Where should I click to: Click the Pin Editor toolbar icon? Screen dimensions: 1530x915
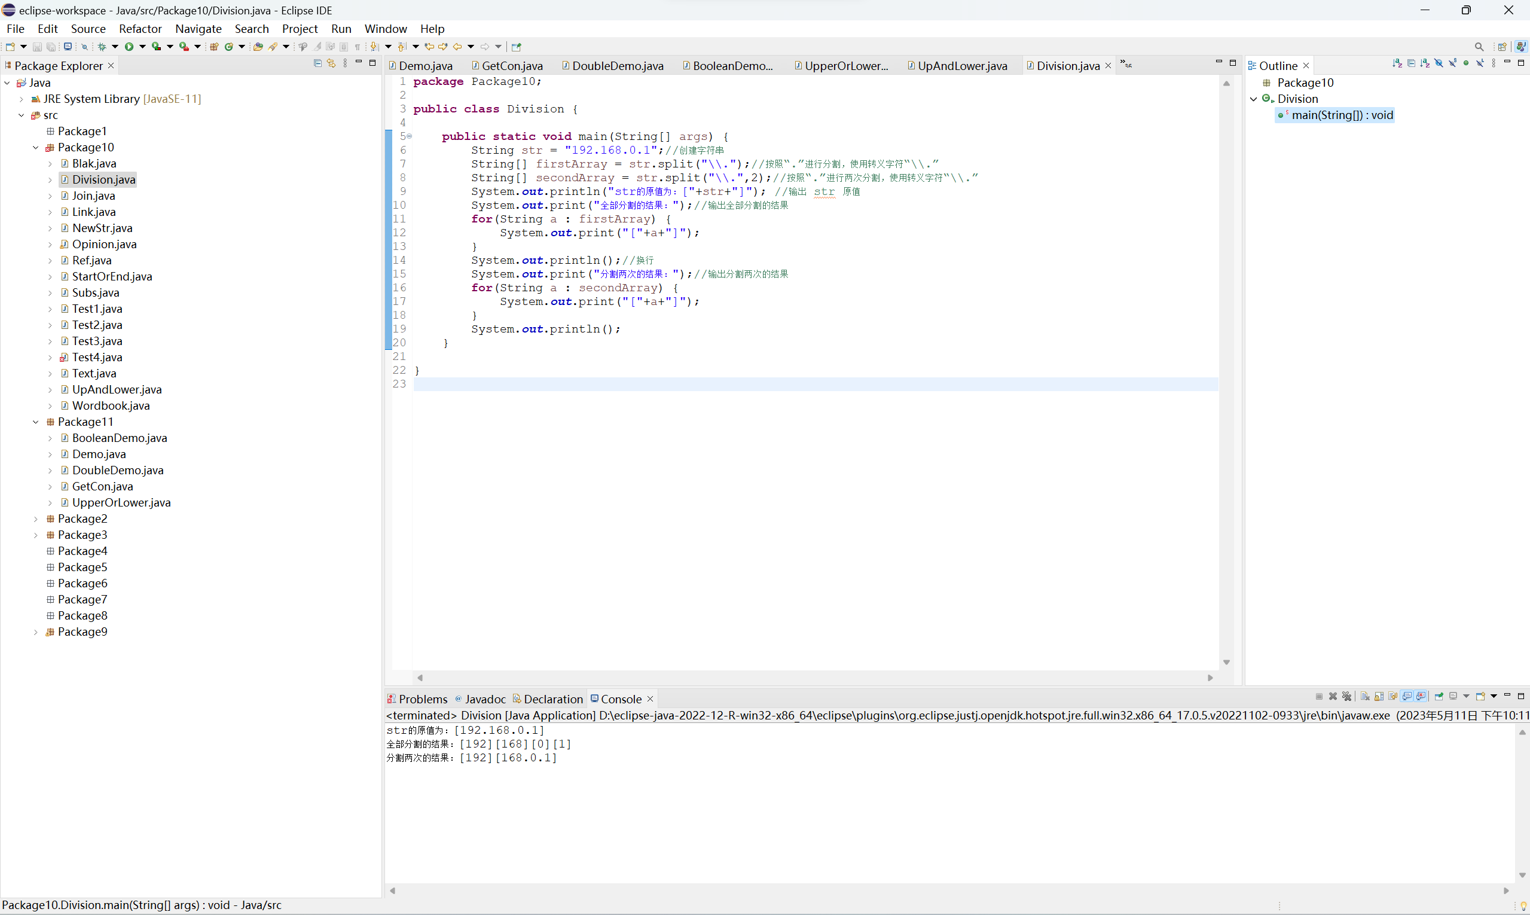(517, 47)
